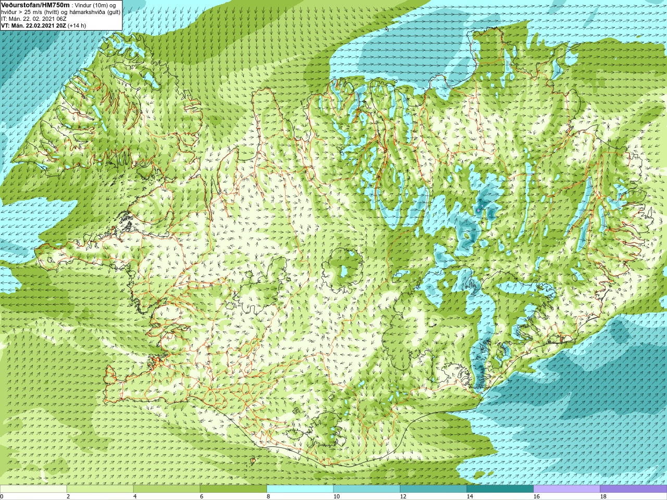
Task: Click the legend label '2'
Action: click(x=68, y=496)
